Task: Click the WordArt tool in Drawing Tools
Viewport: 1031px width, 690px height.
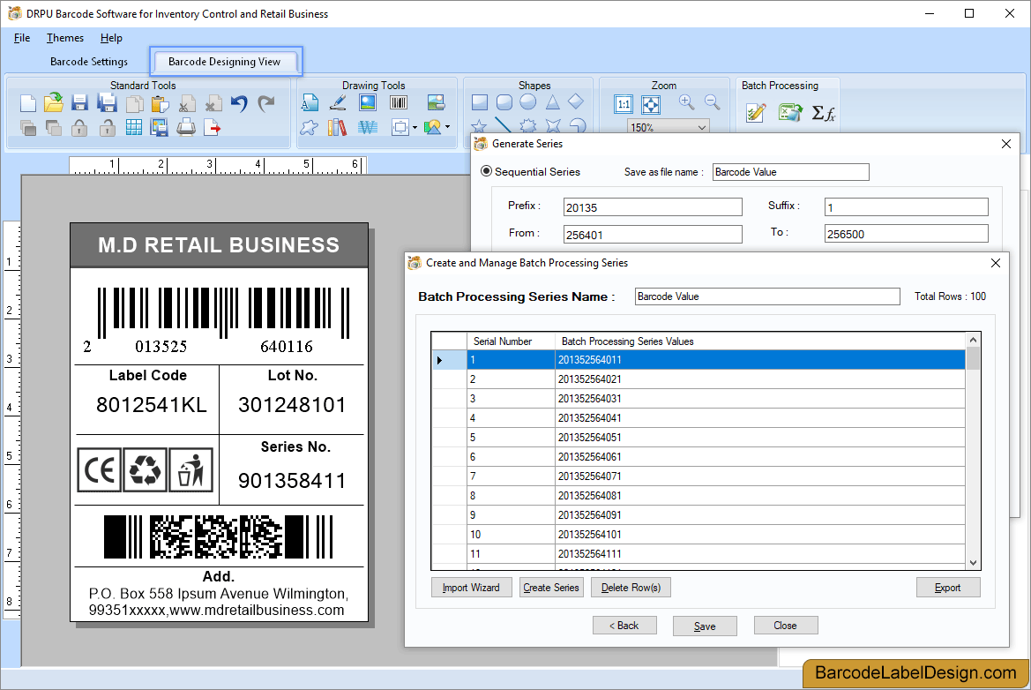Action: click(x=368, y=126)
